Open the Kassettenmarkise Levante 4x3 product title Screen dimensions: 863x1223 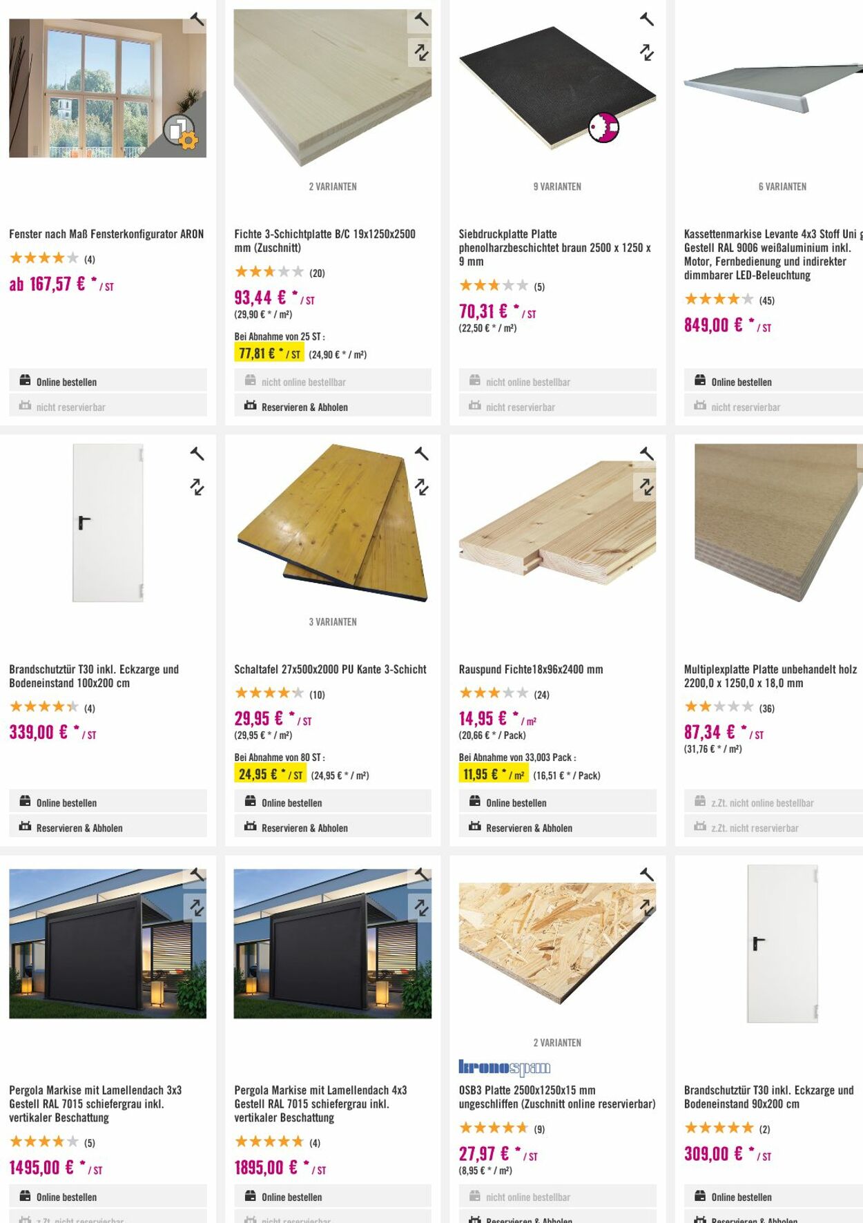[x=770, y=254]
